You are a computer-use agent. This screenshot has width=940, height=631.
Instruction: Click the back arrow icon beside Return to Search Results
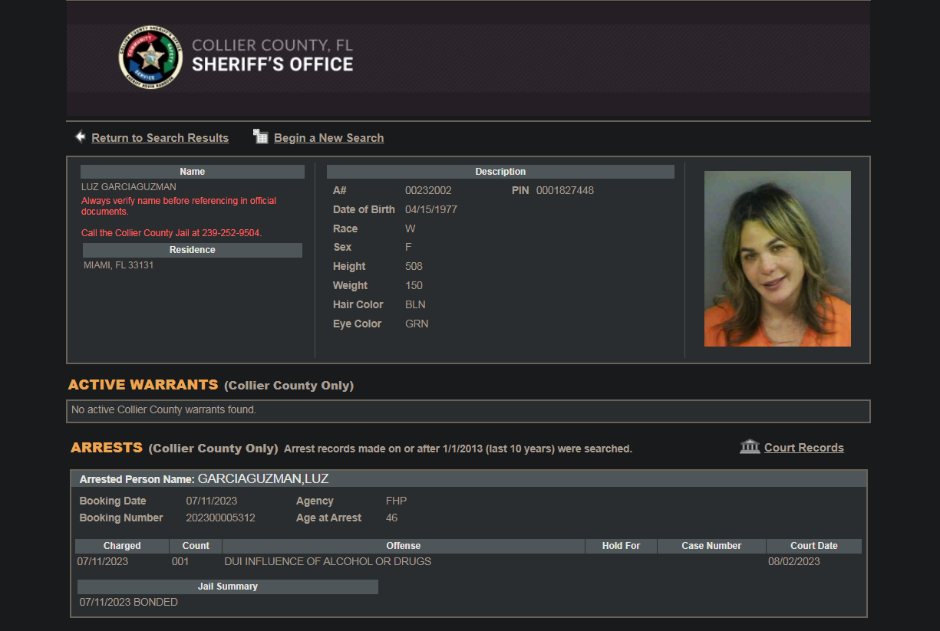click(80, 137)
